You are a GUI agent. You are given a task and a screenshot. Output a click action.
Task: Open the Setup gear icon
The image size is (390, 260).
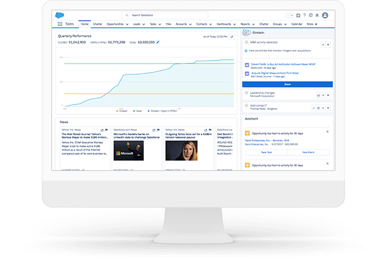[x=311, y=15]
